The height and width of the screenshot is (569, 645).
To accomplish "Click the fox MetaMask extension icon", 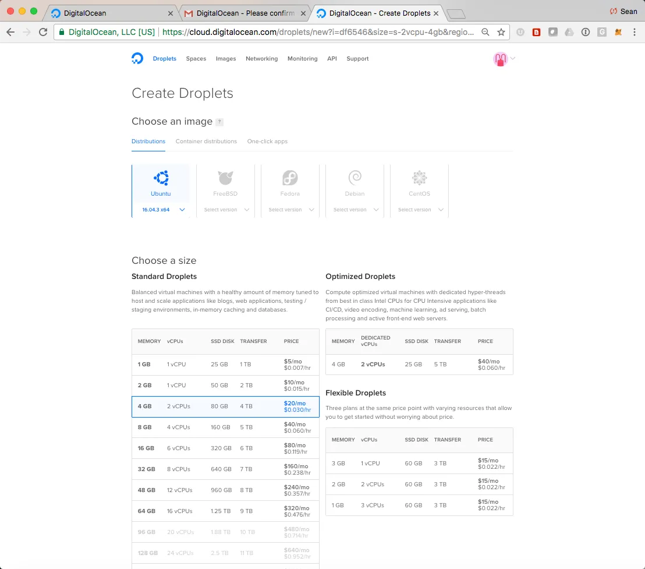I will 618,32.
